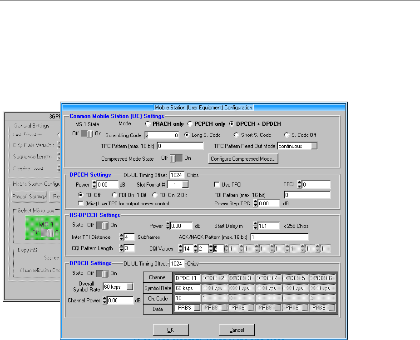Viewport: 420px width, 340px height.
Task: Click first CQI Values field showing 14
Action: 188,248
